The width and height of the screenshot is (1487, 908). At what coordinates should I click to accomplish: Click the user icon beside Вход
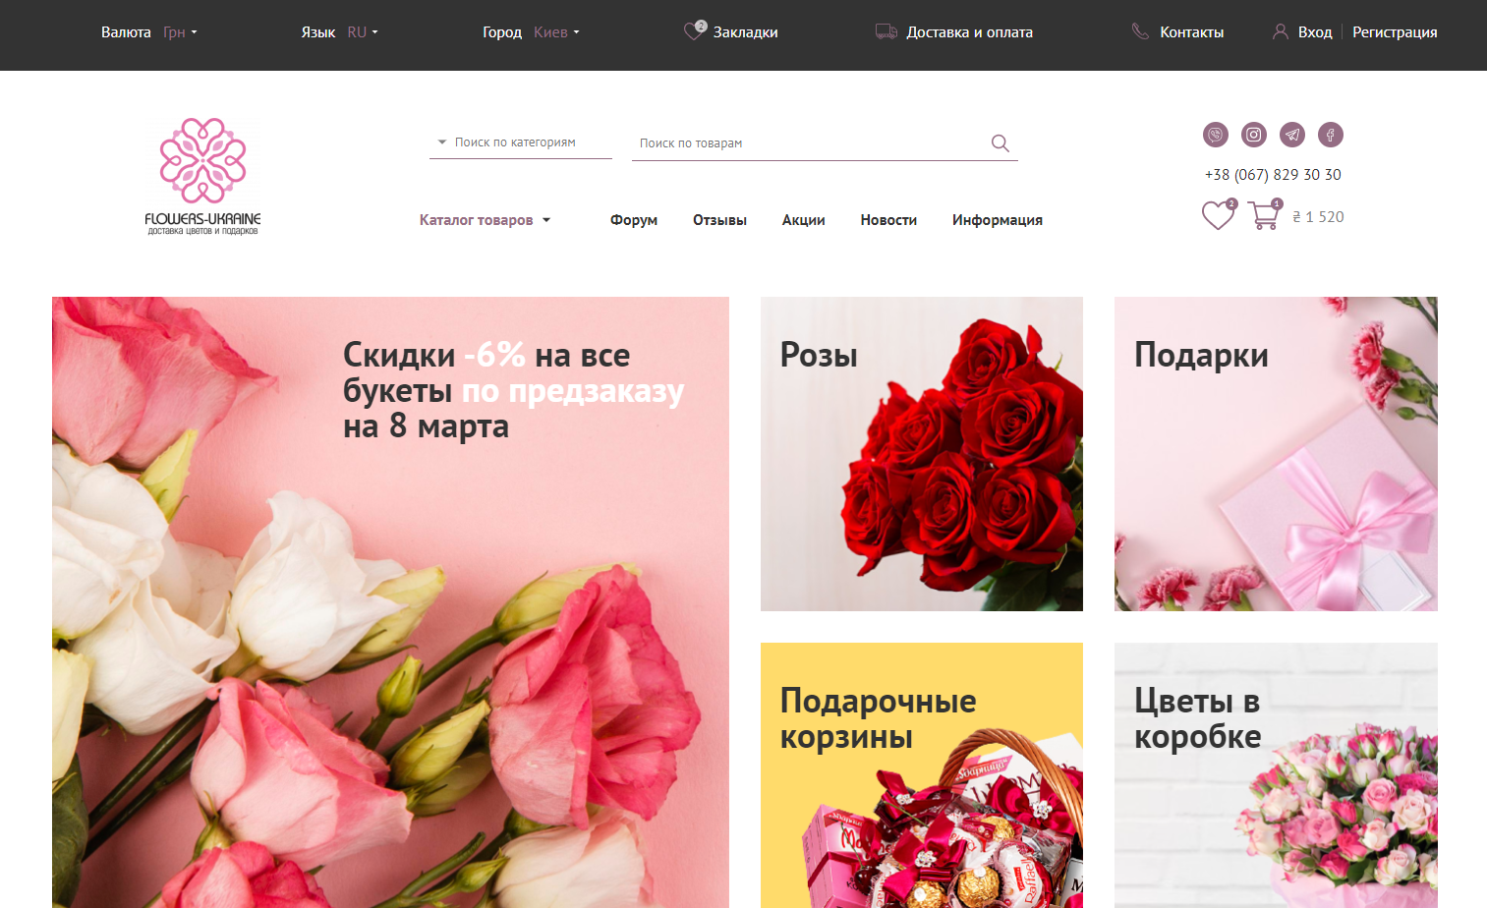click(x=1280, y=31)
